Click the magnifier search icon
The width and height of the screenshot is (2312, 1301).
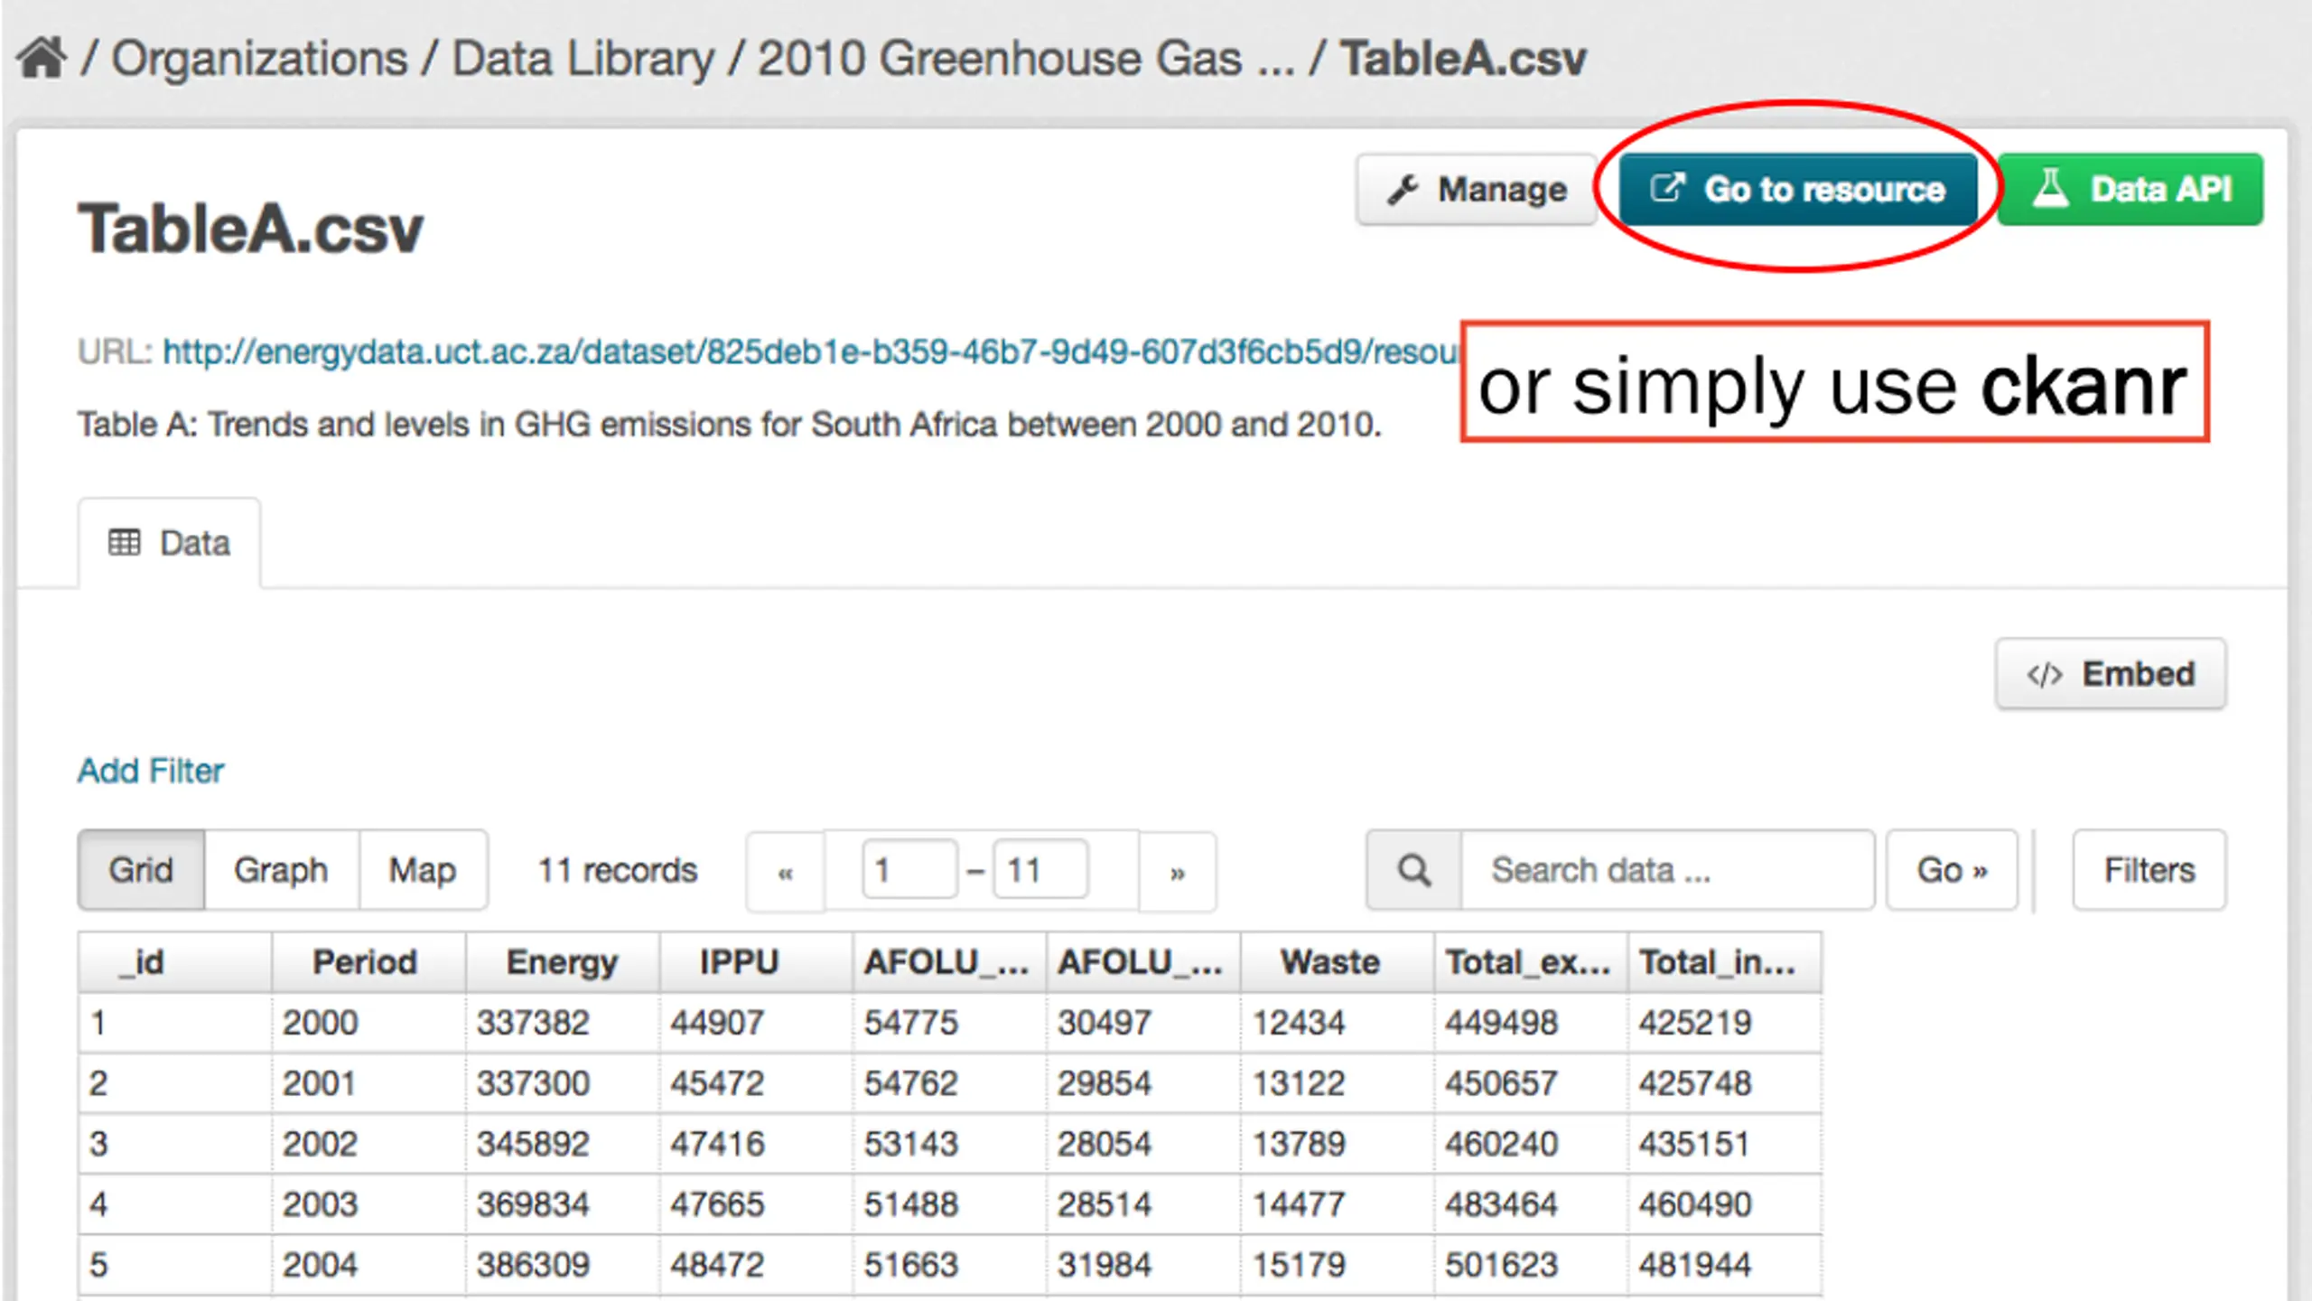click(1414, 871)
